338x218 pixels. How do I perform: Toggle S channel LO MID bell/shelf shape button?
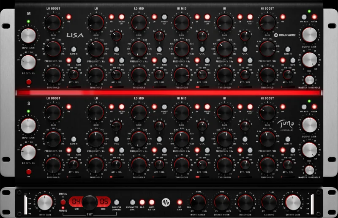pos(159,139)
